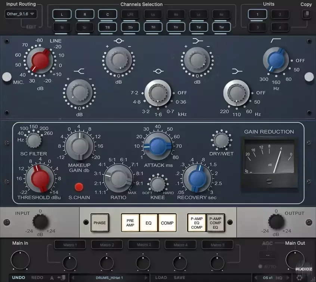Image resolution: width=316 pixels, height=282 pixels.
Task: Toggle the Tfr channel selection
Action: point(130,27)
